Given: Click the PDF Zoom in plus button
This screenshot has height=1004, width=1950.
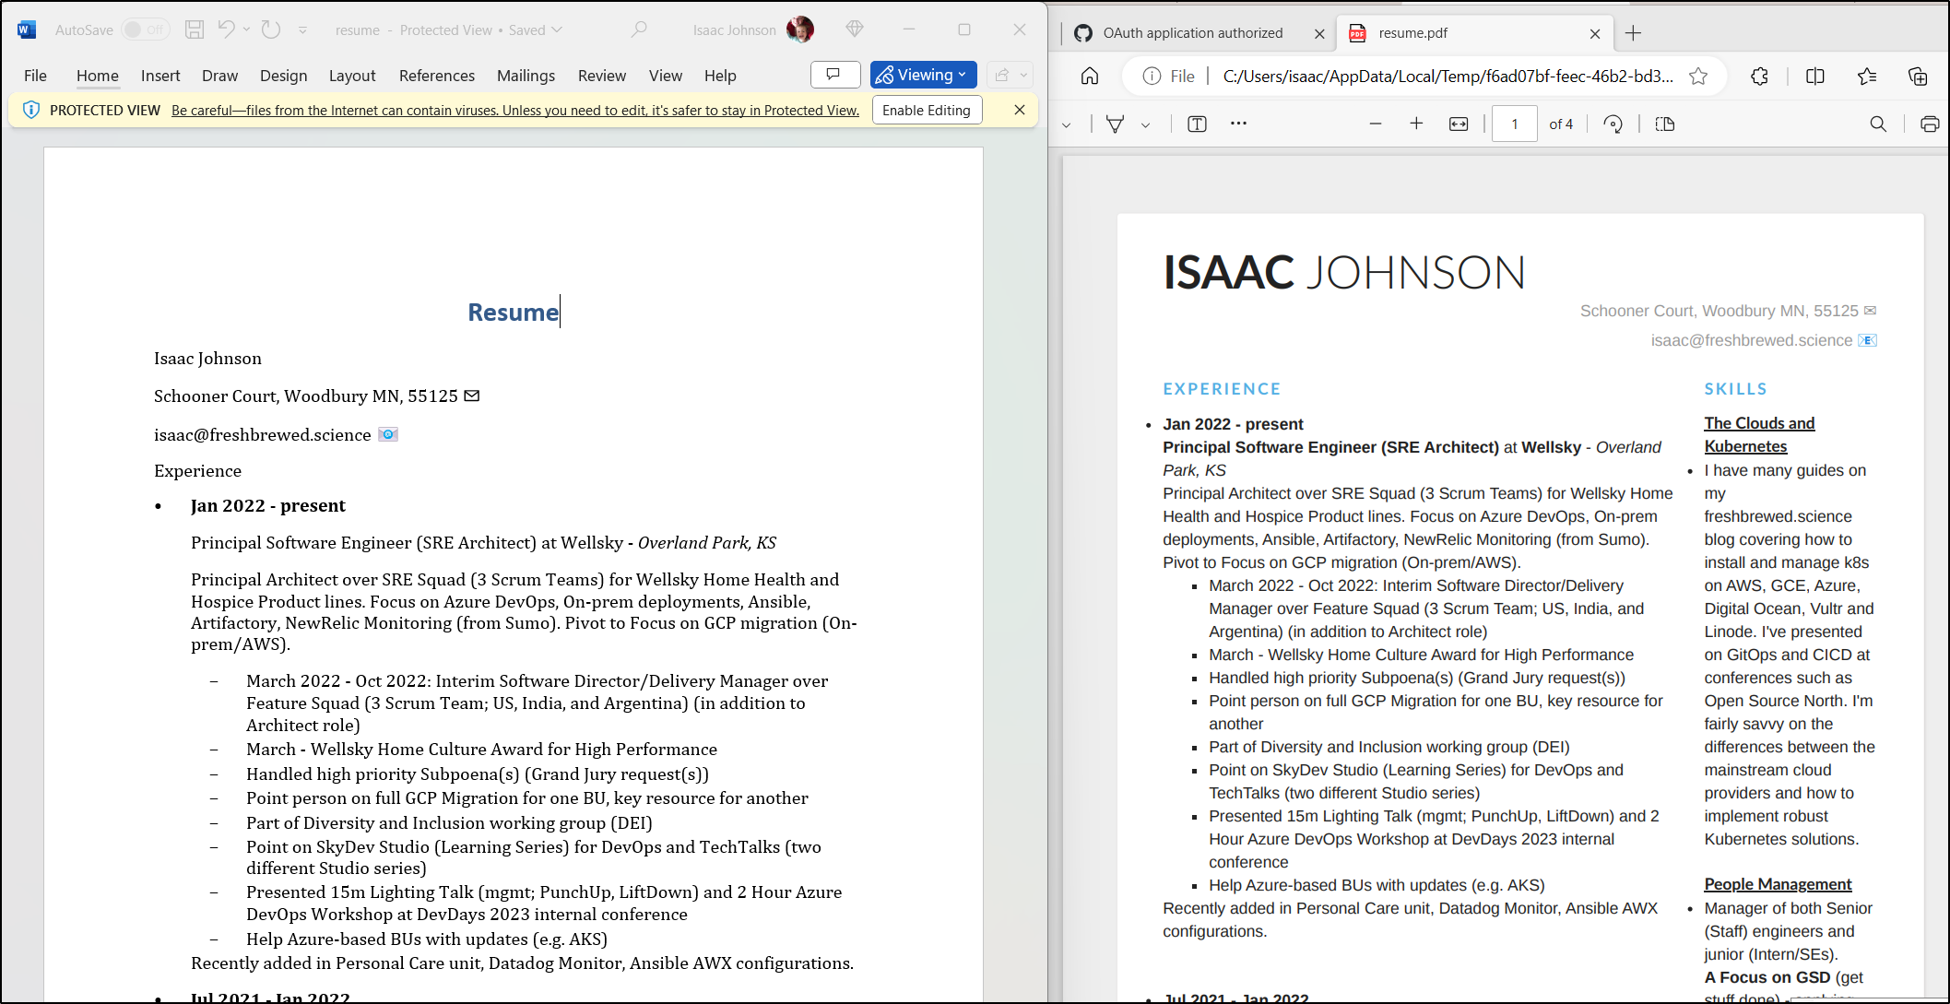Looking at the screenshot, I should pyautogui.click(x=1417, y=124).
